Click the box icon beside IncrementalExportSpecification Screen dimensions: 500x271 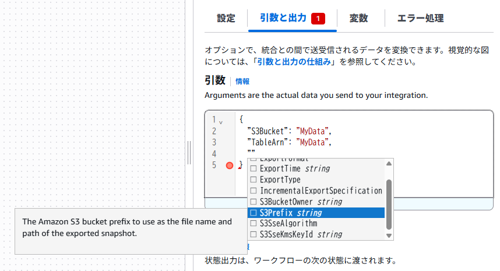click(x=253, y=191)
